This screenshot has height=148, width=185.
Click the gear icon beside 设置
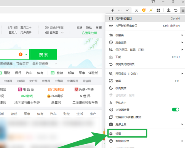coord(111,134)
